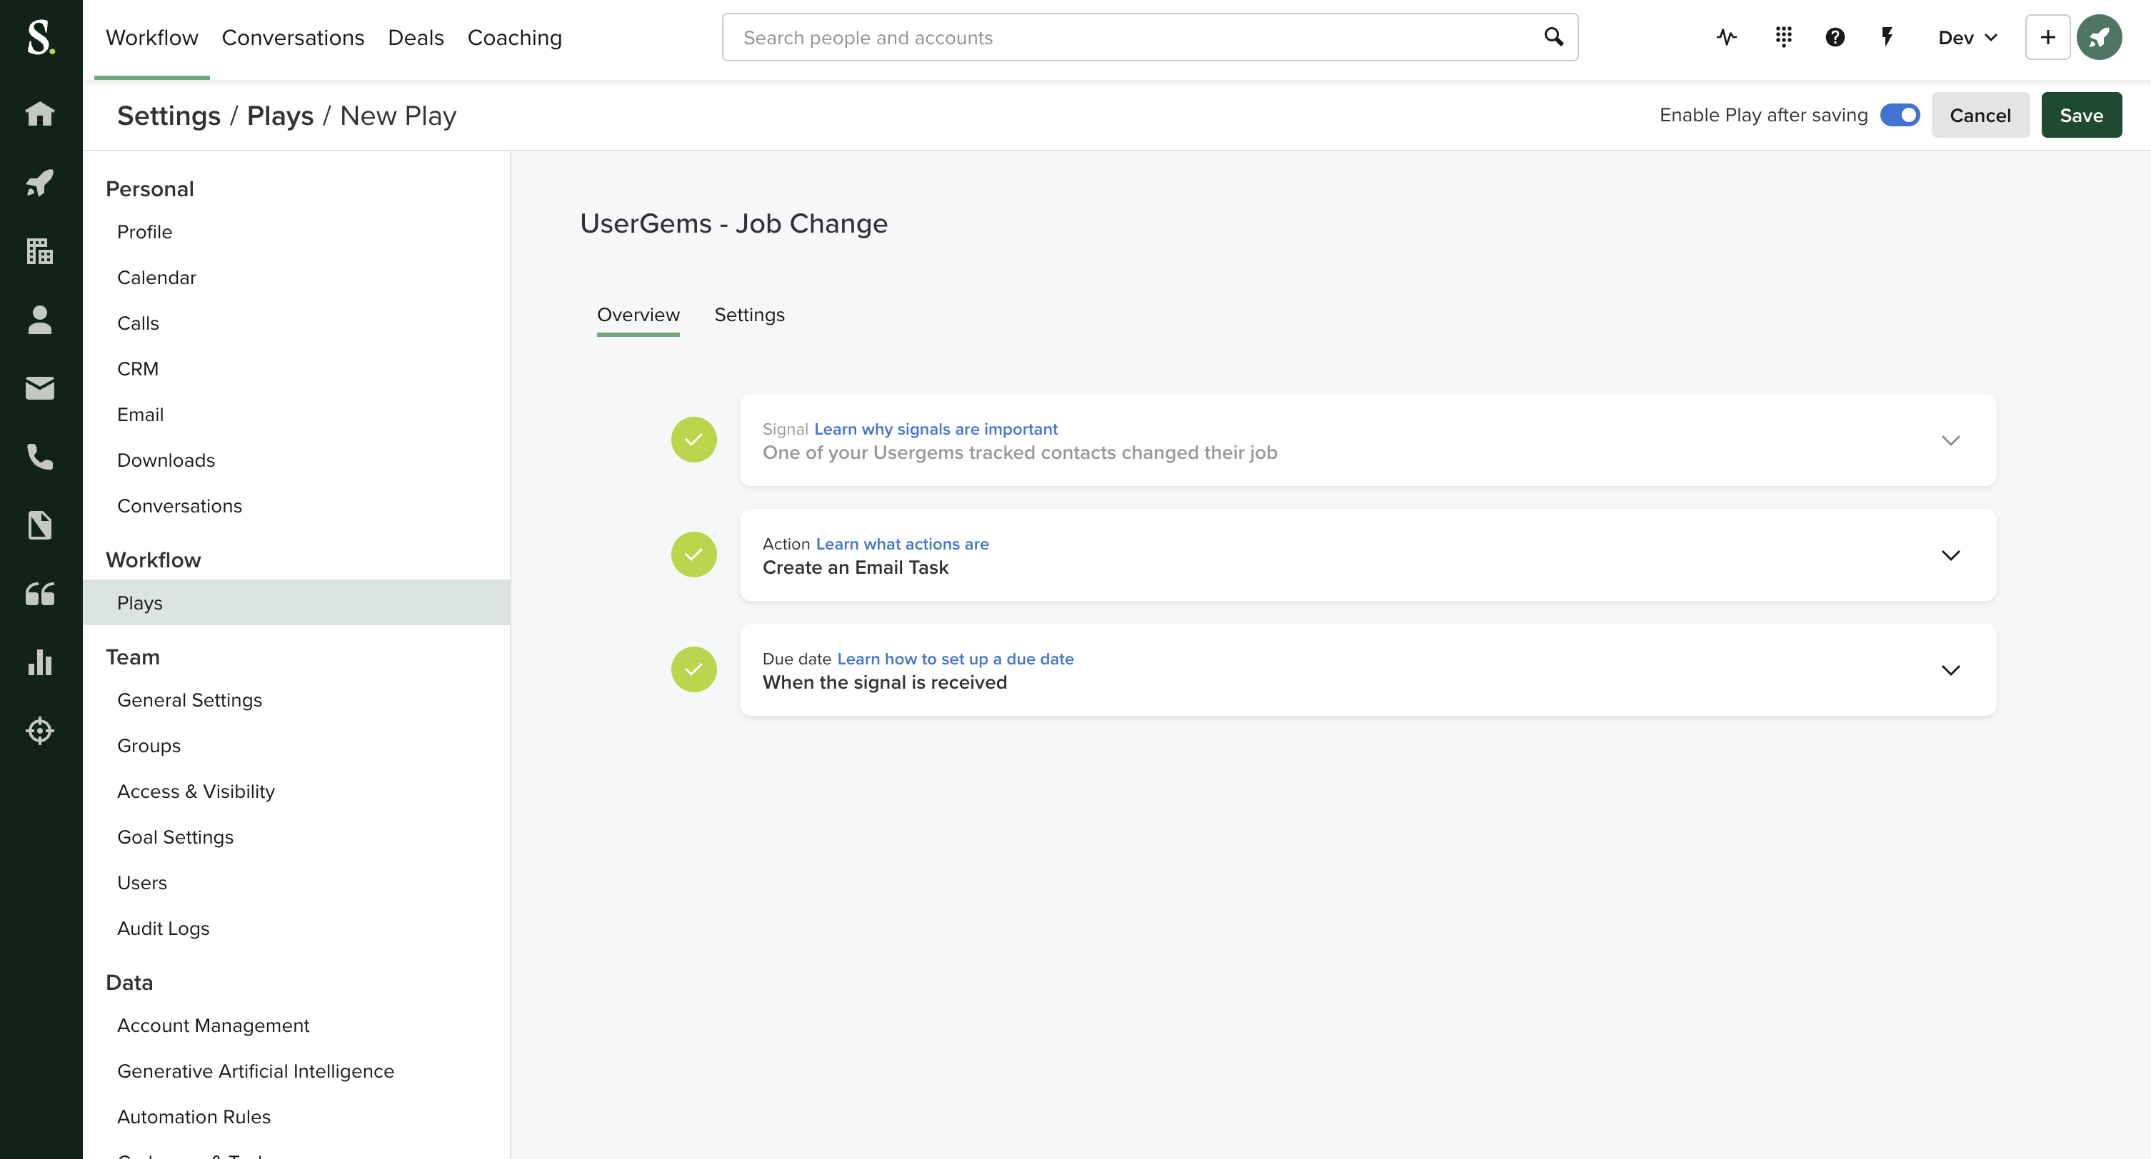Open the Home icon in the left sidebar
2151x1159 pixels.
click(x=40, y=113)
